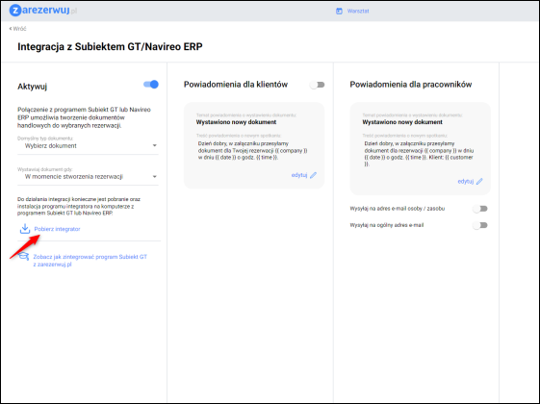The width and height of the screenshot is (540, 404).
Task: Click the 'Połączenie z programem Subiekt GT' description
Action: pos(84,117)
